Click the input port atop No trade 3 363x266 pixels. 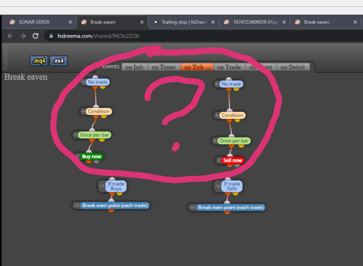(x=95, y=77)
